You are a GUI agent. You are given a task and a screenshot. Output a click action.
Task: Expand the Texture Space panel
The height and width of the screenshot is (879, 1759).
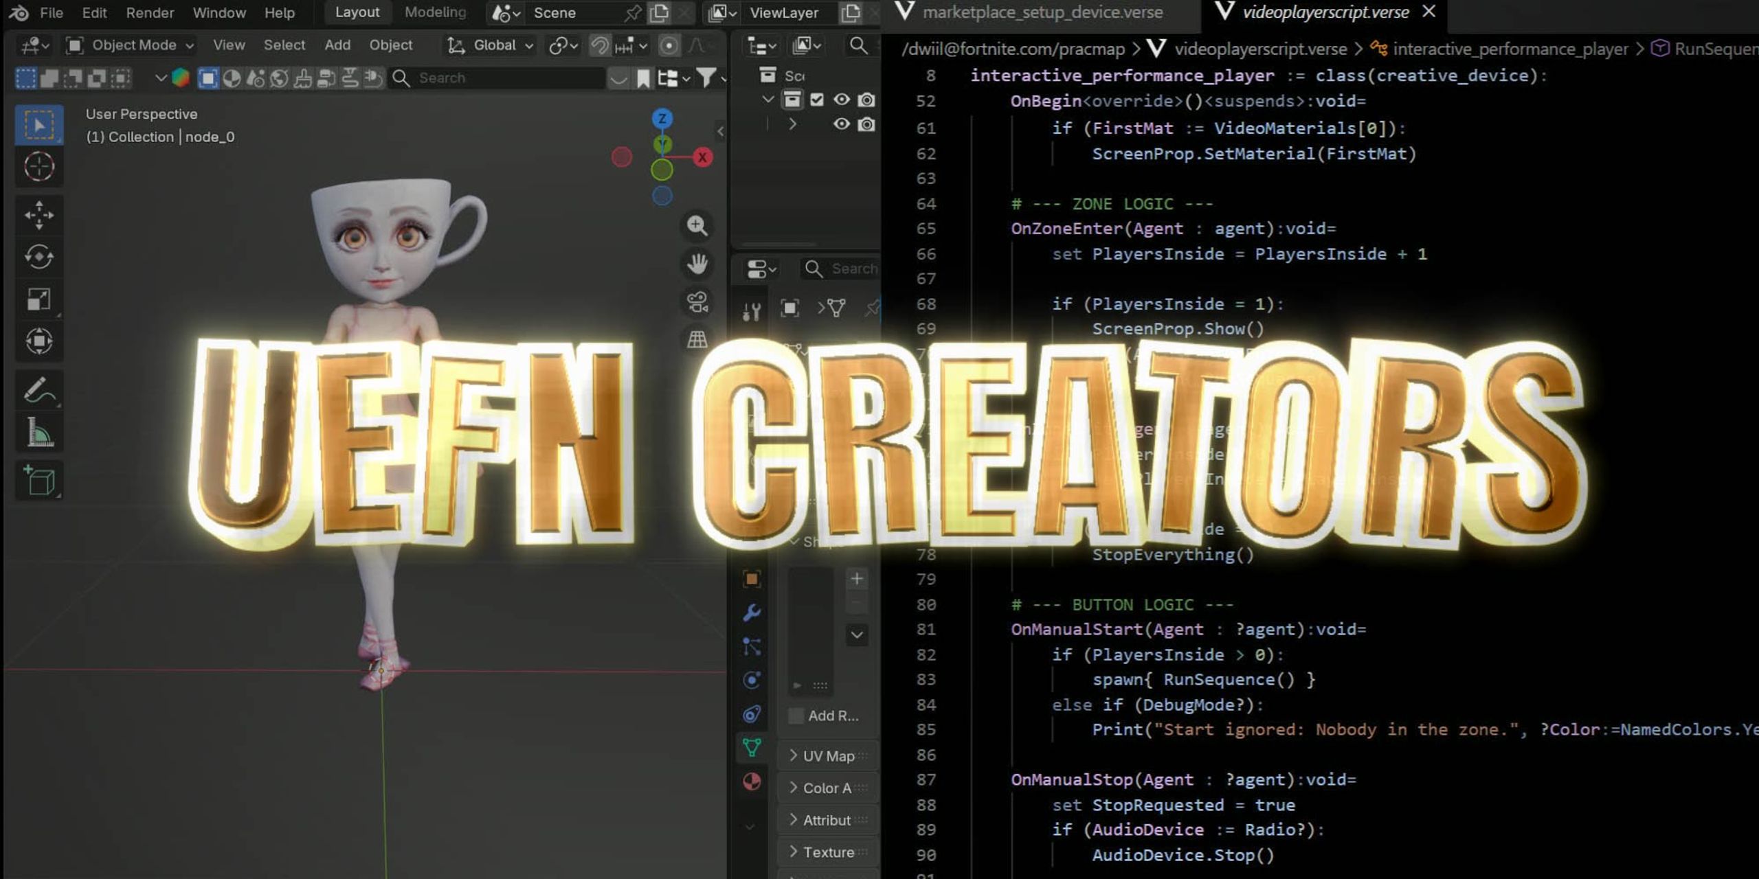[828, 852]
